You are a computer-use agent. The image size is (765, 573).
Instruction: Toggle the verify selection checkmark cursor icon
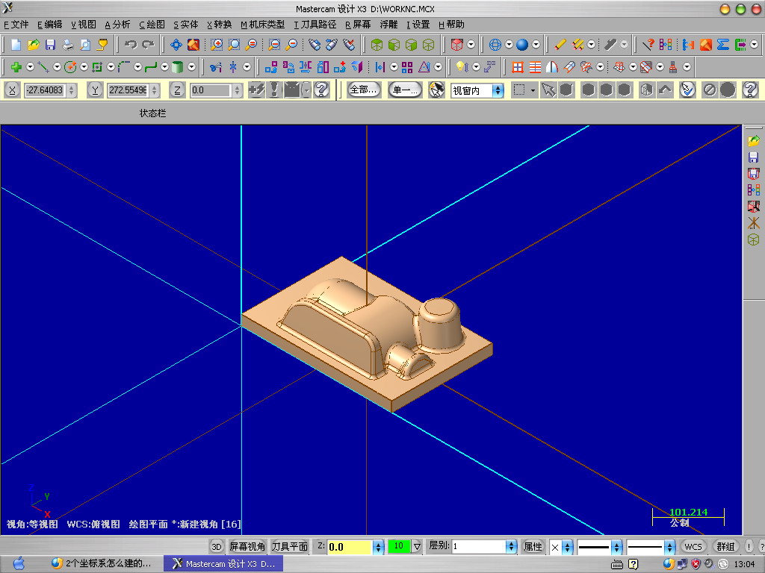pyautogui.click(x=687, y=90)
